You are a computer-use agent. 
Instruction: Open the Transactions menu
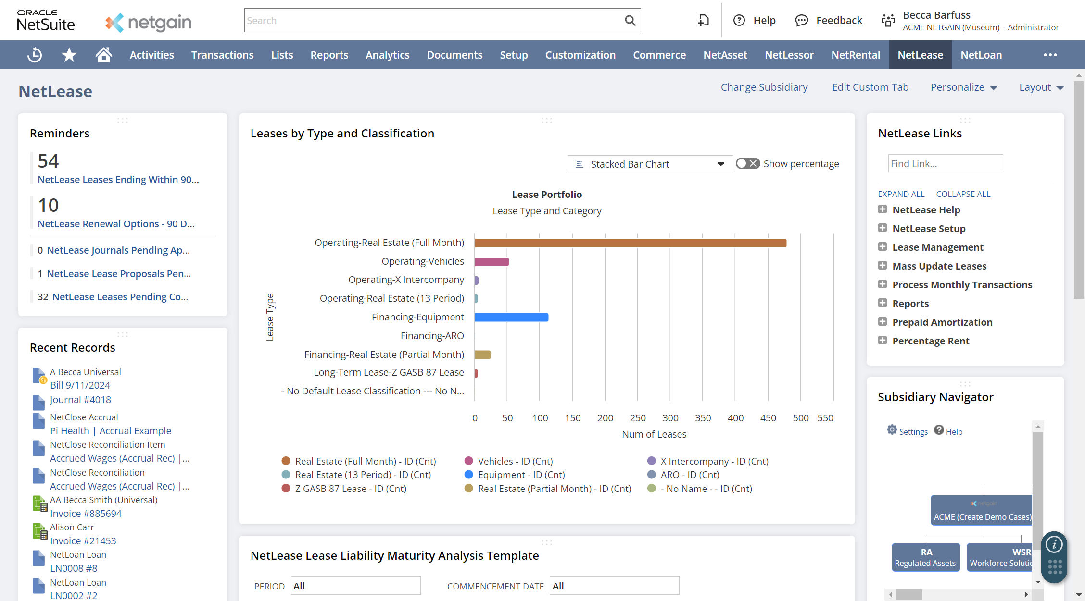pyautogui.click(x=222, y=55)
